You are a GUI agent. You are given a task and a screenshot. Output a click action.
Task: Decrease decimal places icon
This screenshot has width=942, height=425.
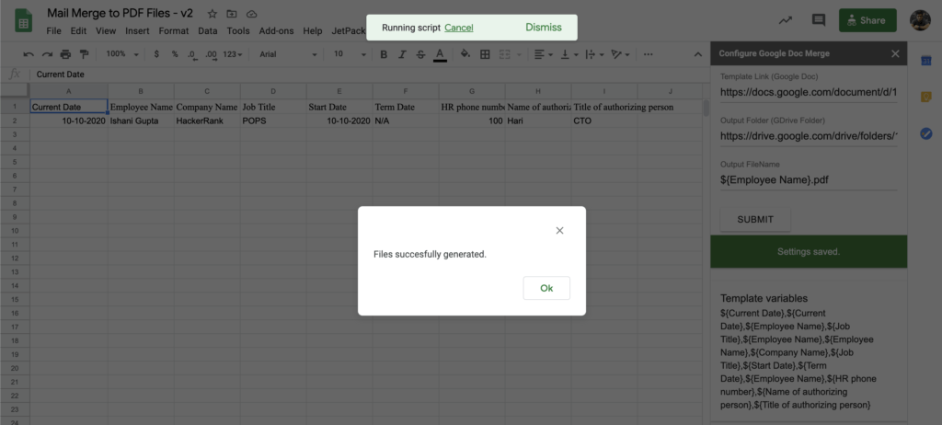pos(192,54)
